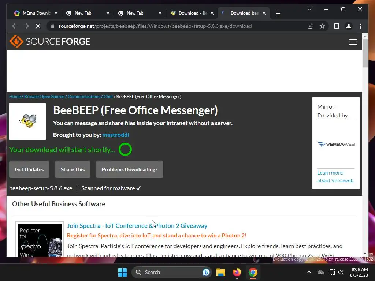
Task: Show hidden system tray icons
Action: (309, 272)
